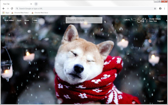Viewport: 168px width, 105px height.
Task: Click the browser back arrow
Action: pos(3,9)
